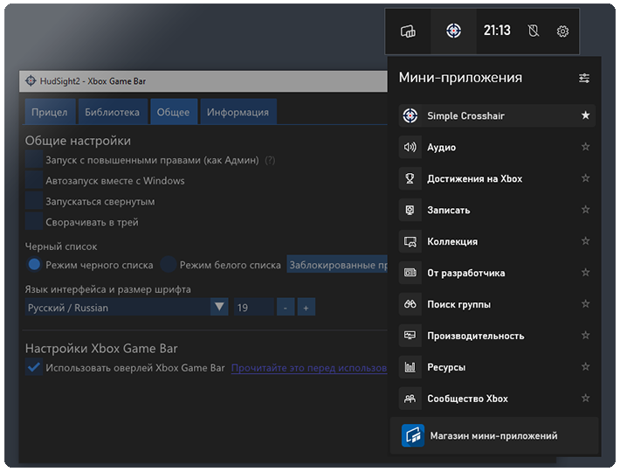This screenshot has height=472, width=620.
Task: Click the HudSight2 crosshair title bar icon
Action: click(31, 80)
